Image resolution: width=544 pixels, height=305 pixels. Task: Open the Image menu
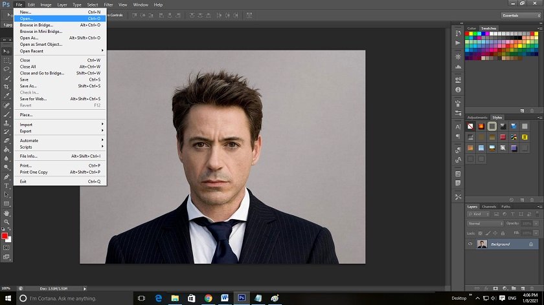46,5
